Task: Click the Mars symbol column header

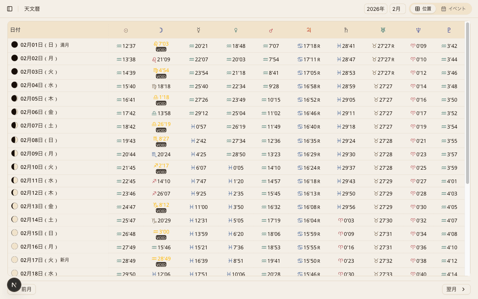Action: 271,30
